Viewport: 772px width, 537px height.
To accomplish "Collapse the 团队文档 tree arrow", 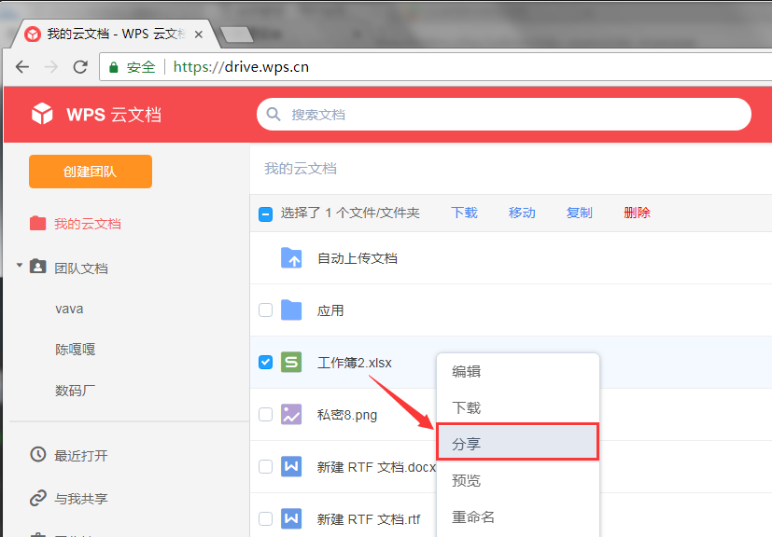I will [x=20, y=266].
